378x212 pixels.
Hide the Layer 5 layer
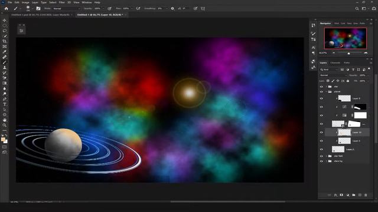321,149
